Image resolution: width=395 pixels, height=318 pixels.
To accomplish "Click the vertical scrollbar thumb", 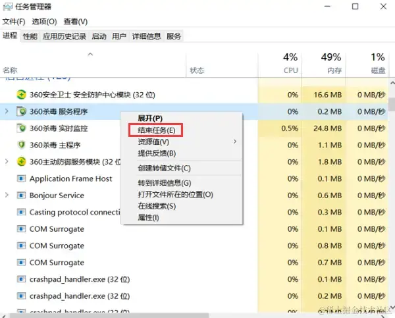I will 392,105.
